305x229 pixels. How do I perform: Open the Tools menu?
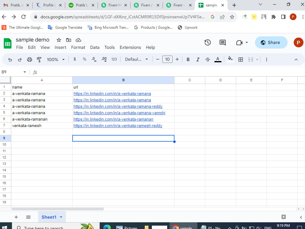109,47
